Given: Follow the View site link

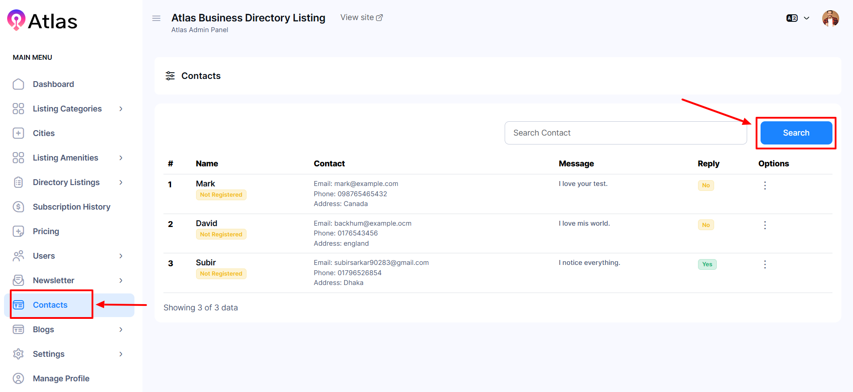Looking at the screenshot, I should click(361, 17).
